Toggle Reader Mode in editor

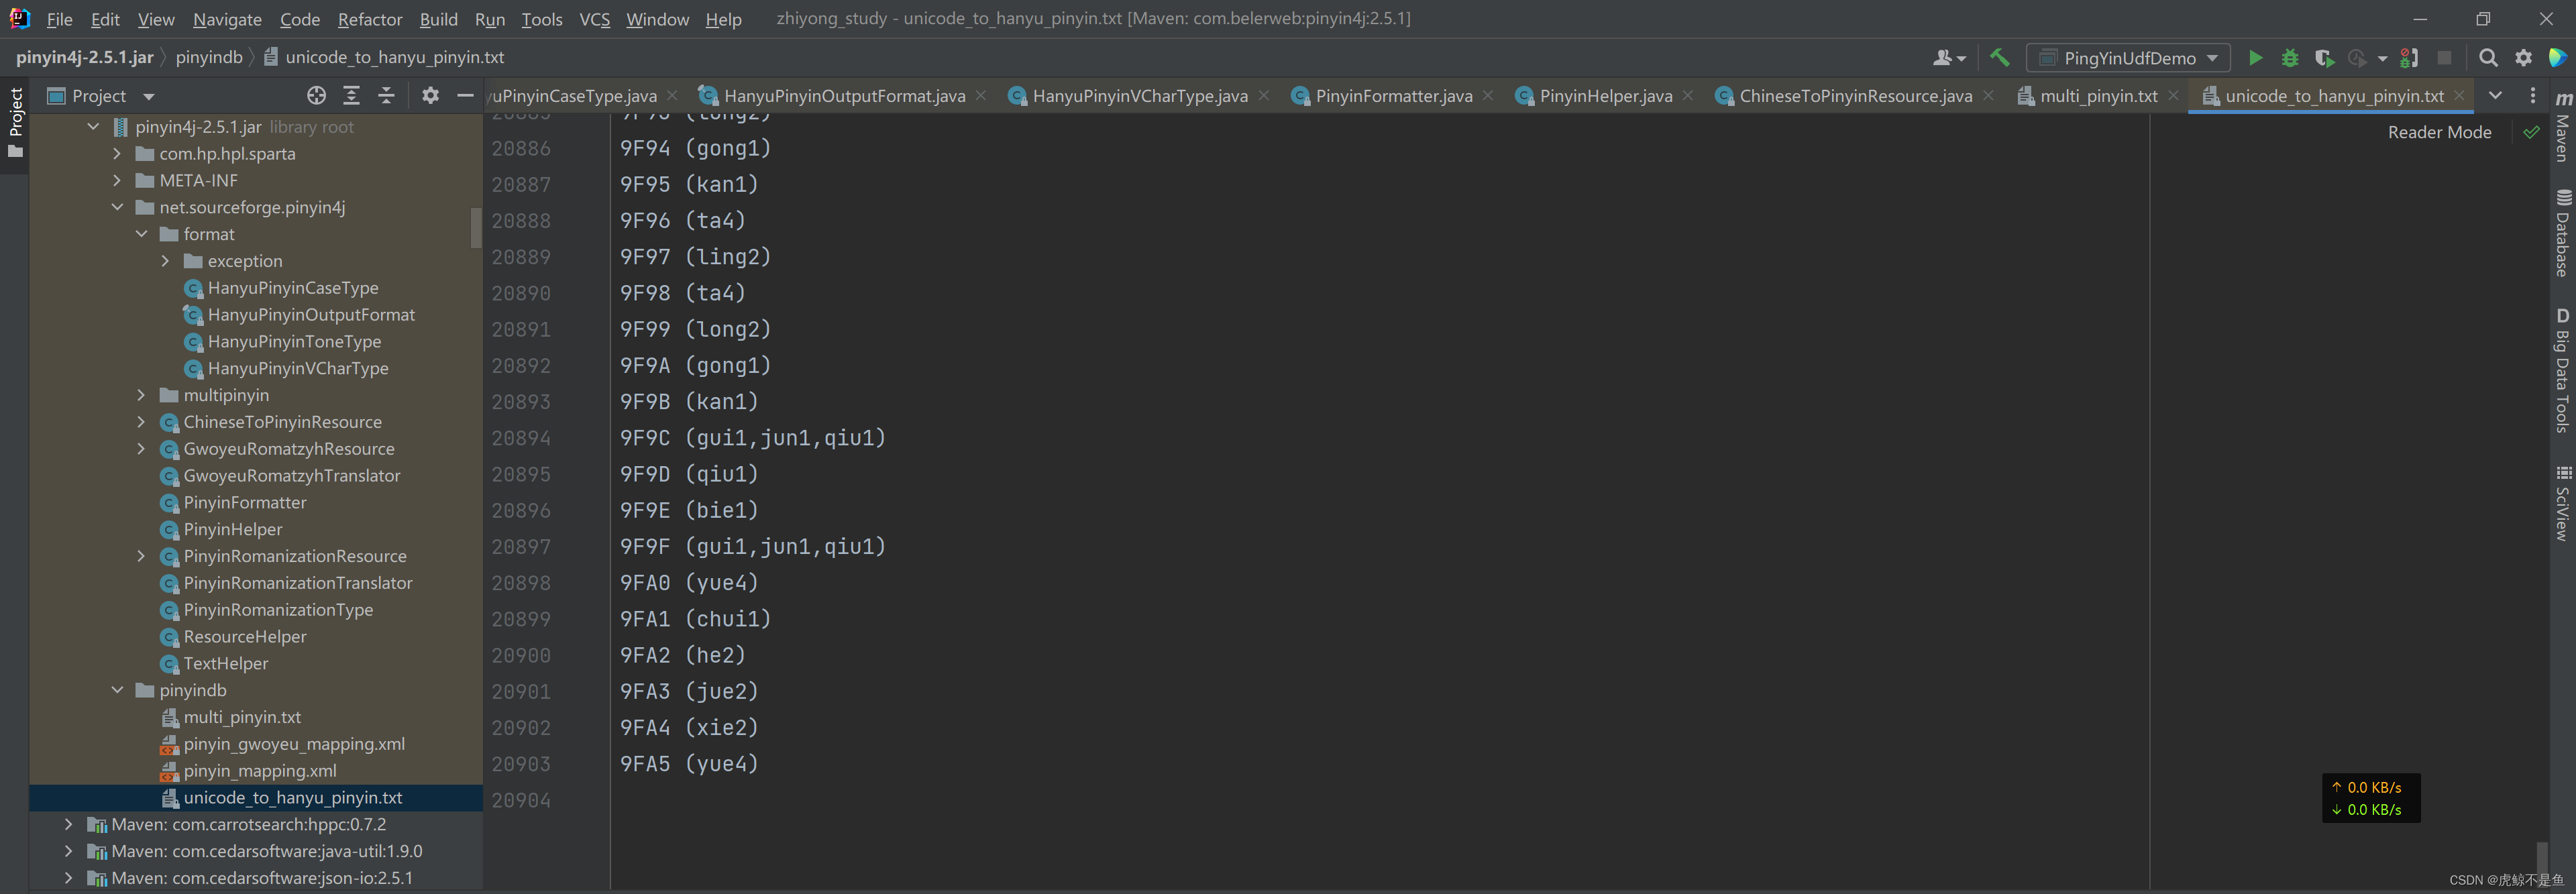click(x=2439, y=132)
